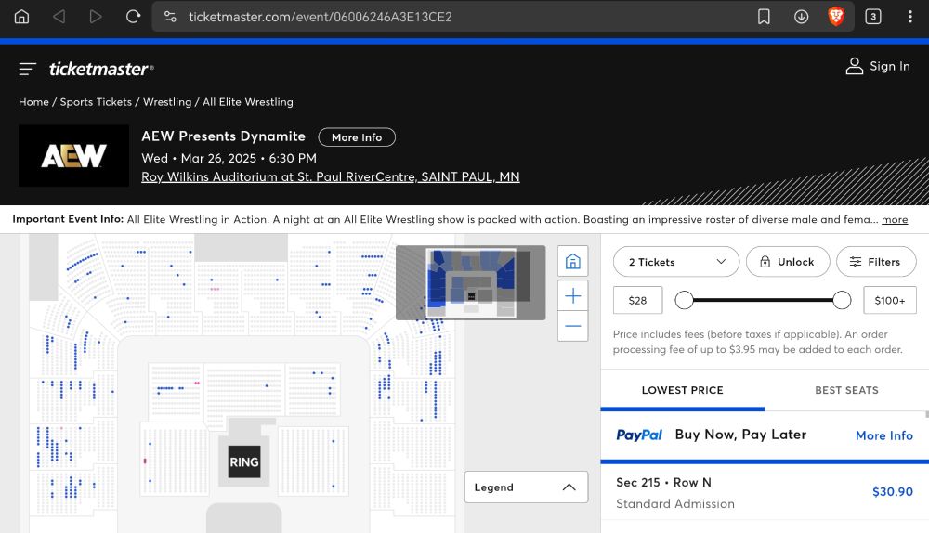
Task: Click the address bar URL
Action: click(x=320, y=17)
